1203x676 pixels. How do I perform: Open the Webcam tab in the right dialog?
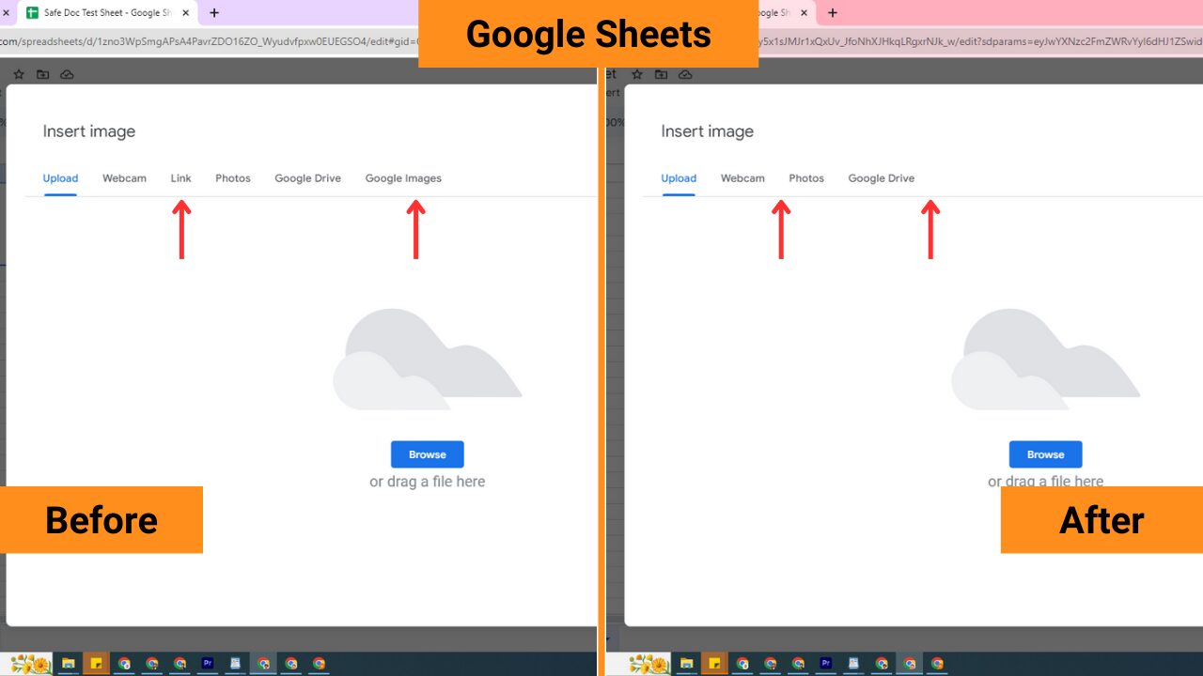coord(742,177)
